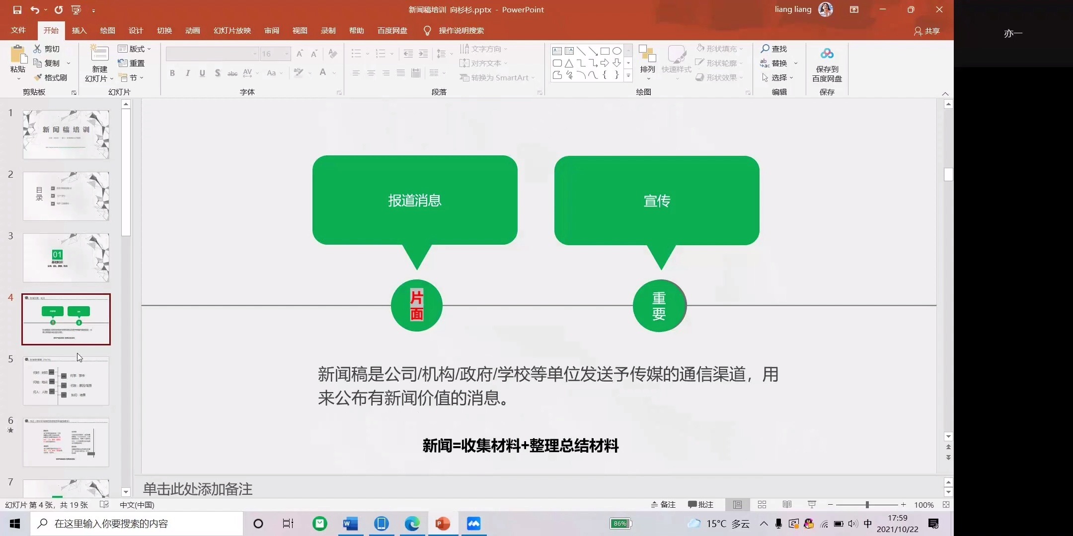
Task: Click the Save icon in quick access toolbar
Action: click(17, 9)
